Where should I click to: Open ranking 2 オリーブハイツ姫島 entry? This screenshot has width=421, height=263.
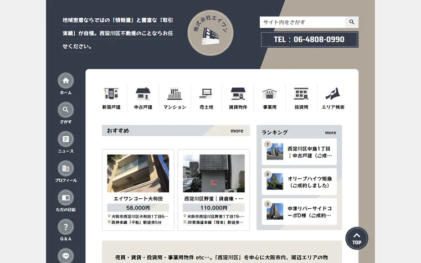tap(299, 182)
